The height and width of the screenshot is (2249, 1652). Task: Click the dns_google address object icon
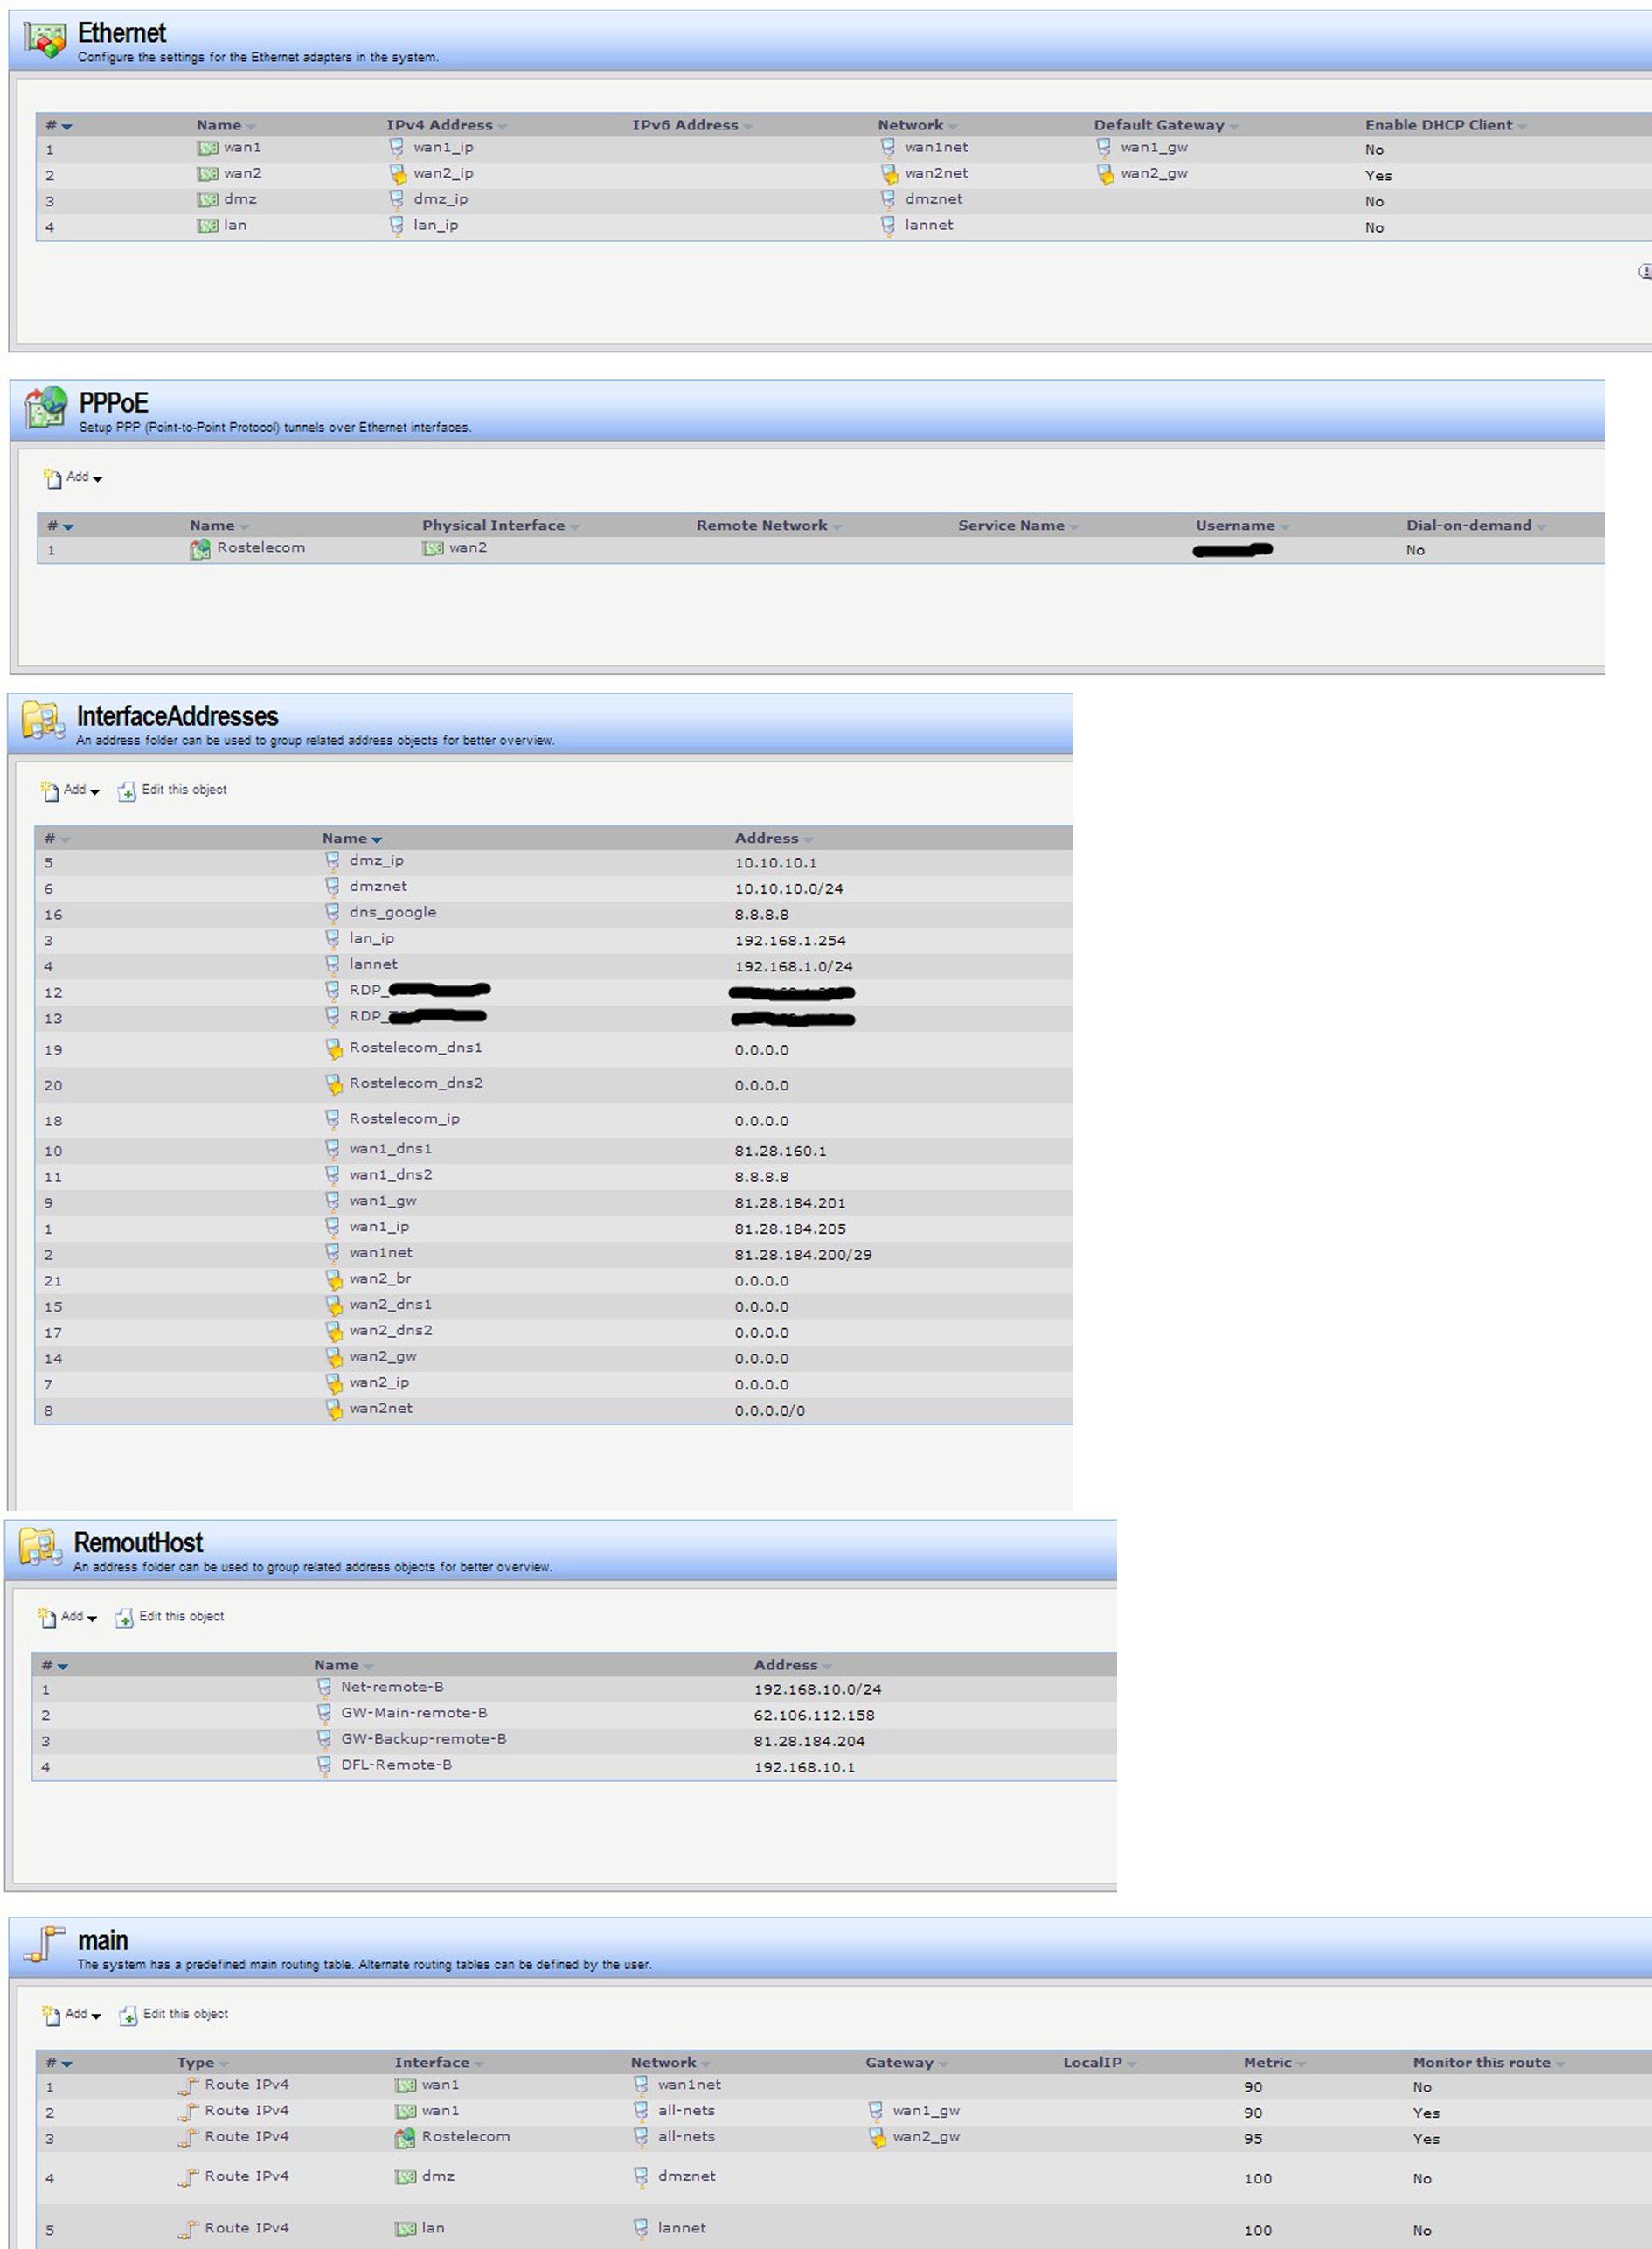[x=332, y=912]
